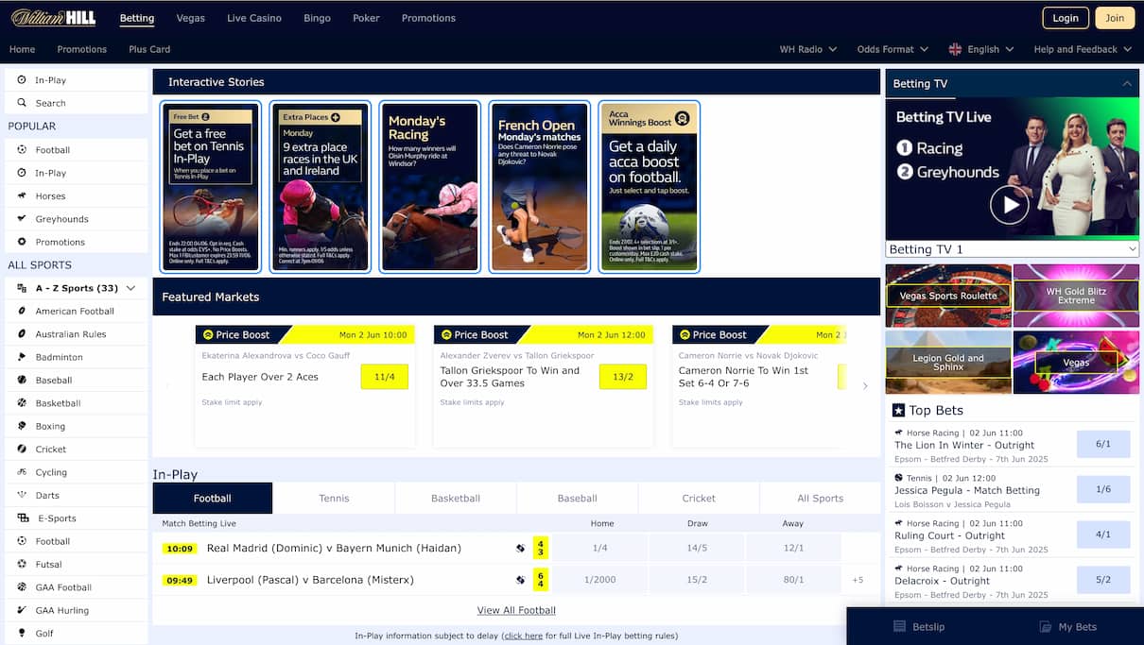1144x645 pixels.
Task: Open the Free Bet on Tennis story
Action: [210, 187]
